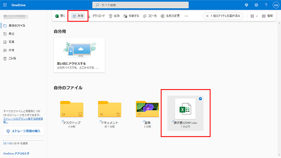Open ごみ箱 in the sidebar
Image resolution: width=281 pixels, height=158 pixels.
12,58
